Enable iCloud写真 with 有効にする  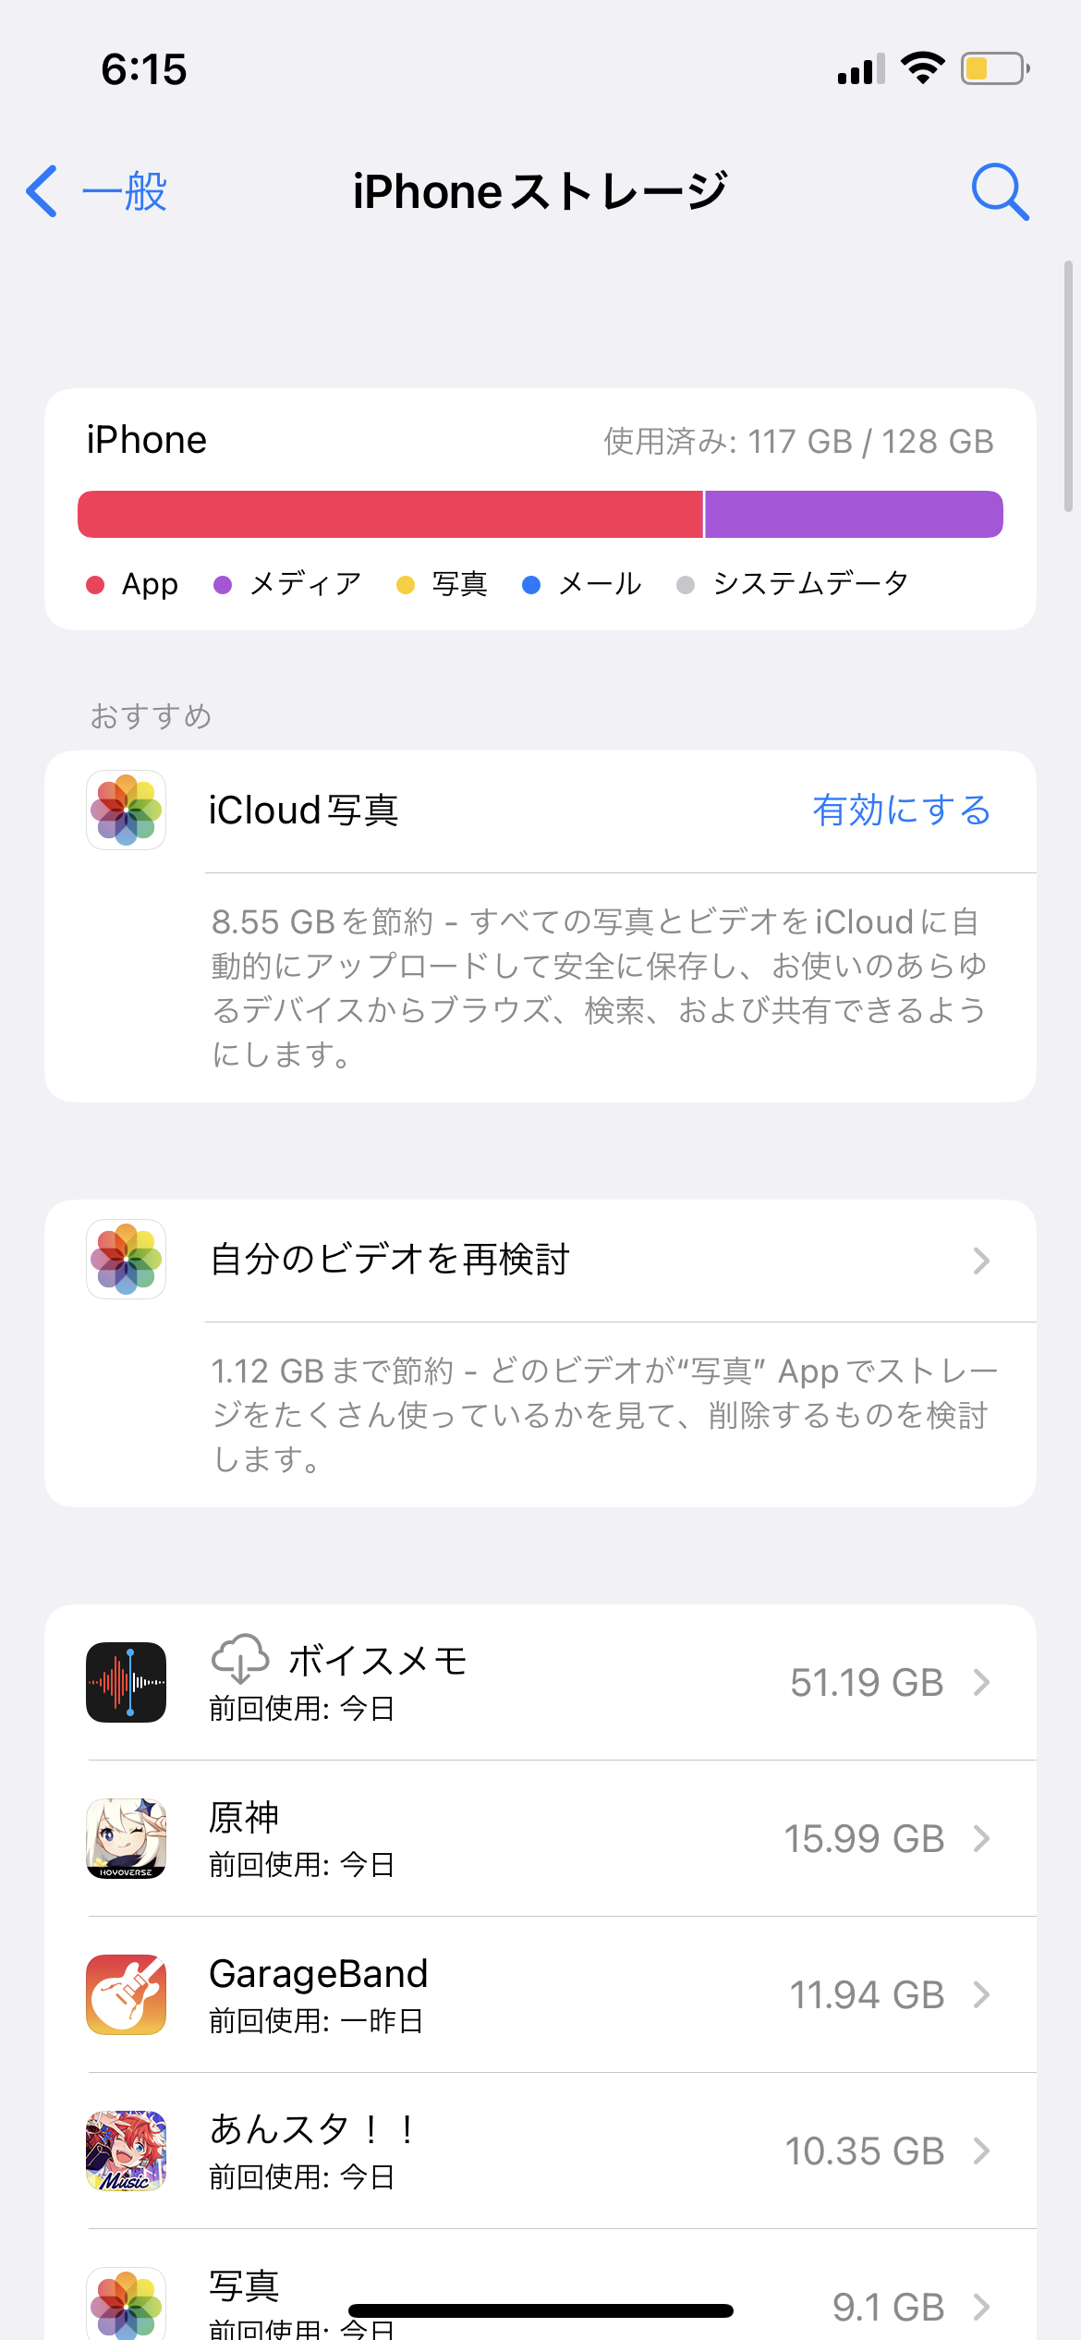click(901, 810)
